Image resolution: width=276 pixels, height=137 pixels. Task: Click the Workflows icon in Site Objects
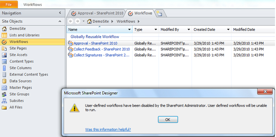click(x=4, y=42)
